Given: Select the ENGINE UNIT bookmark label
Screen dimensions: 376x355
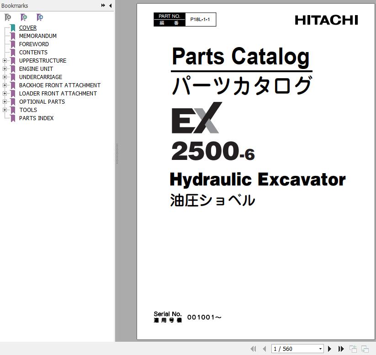Looking at the screenshot, I should 36,69.
